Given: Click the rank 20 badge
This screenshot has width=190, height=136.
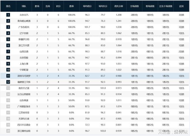Looking at the screenshot, I should [8, 131].
